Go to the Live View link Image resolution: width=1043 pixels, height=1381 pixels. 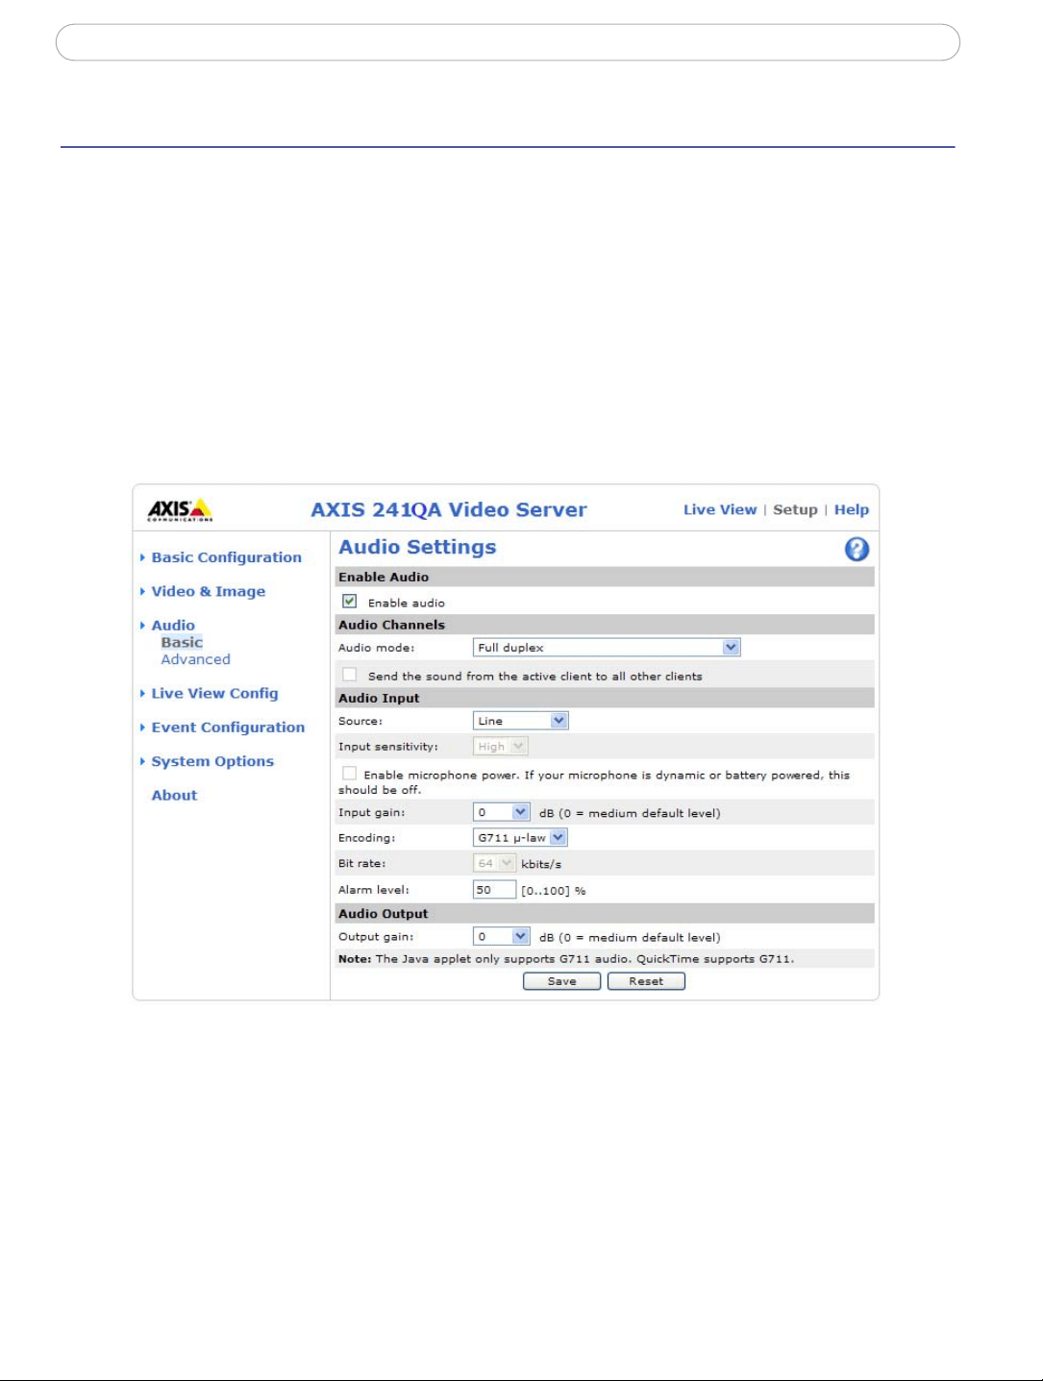pos(720,510)
